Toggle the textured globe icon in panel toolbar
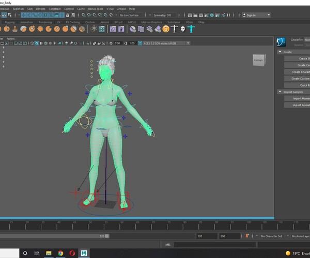Screen dimensions: 310x258 [x=45, y=43]
